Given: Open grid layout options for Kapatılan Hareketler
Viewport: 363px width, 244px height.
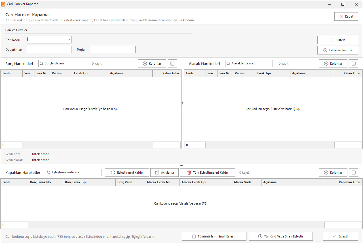Looking at the screenshot, I should (354, 173).
